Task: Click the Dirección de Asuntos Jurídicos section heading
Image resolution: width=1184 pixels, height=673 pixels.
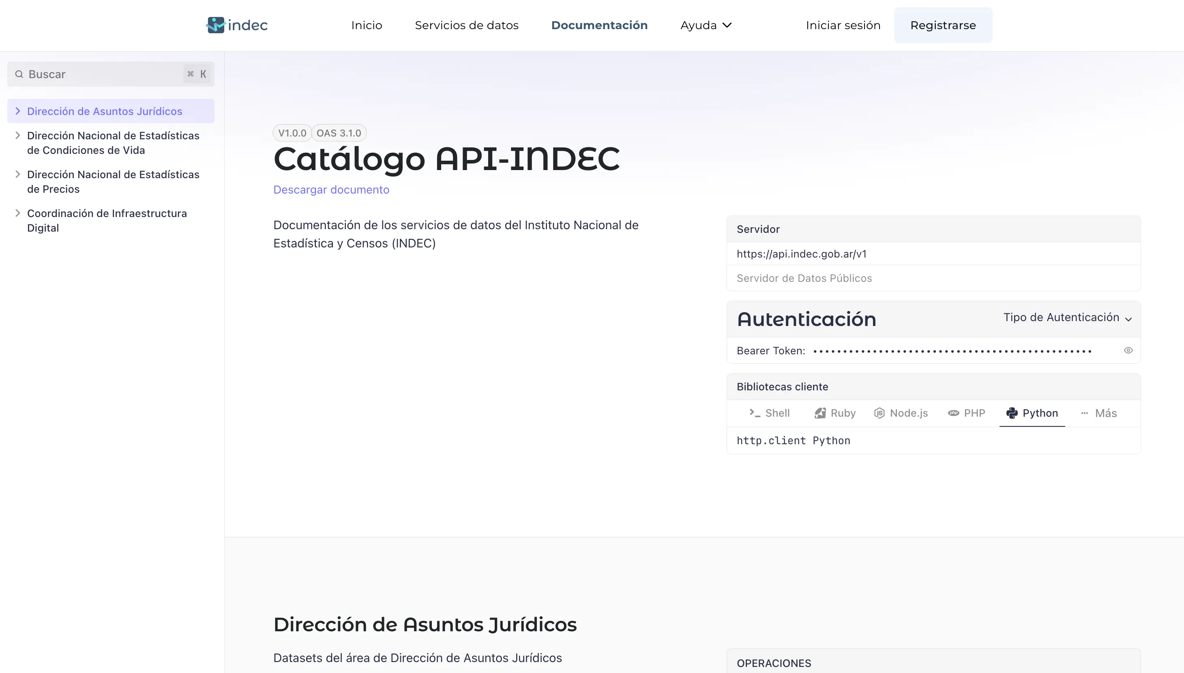Action: point(425,624)
